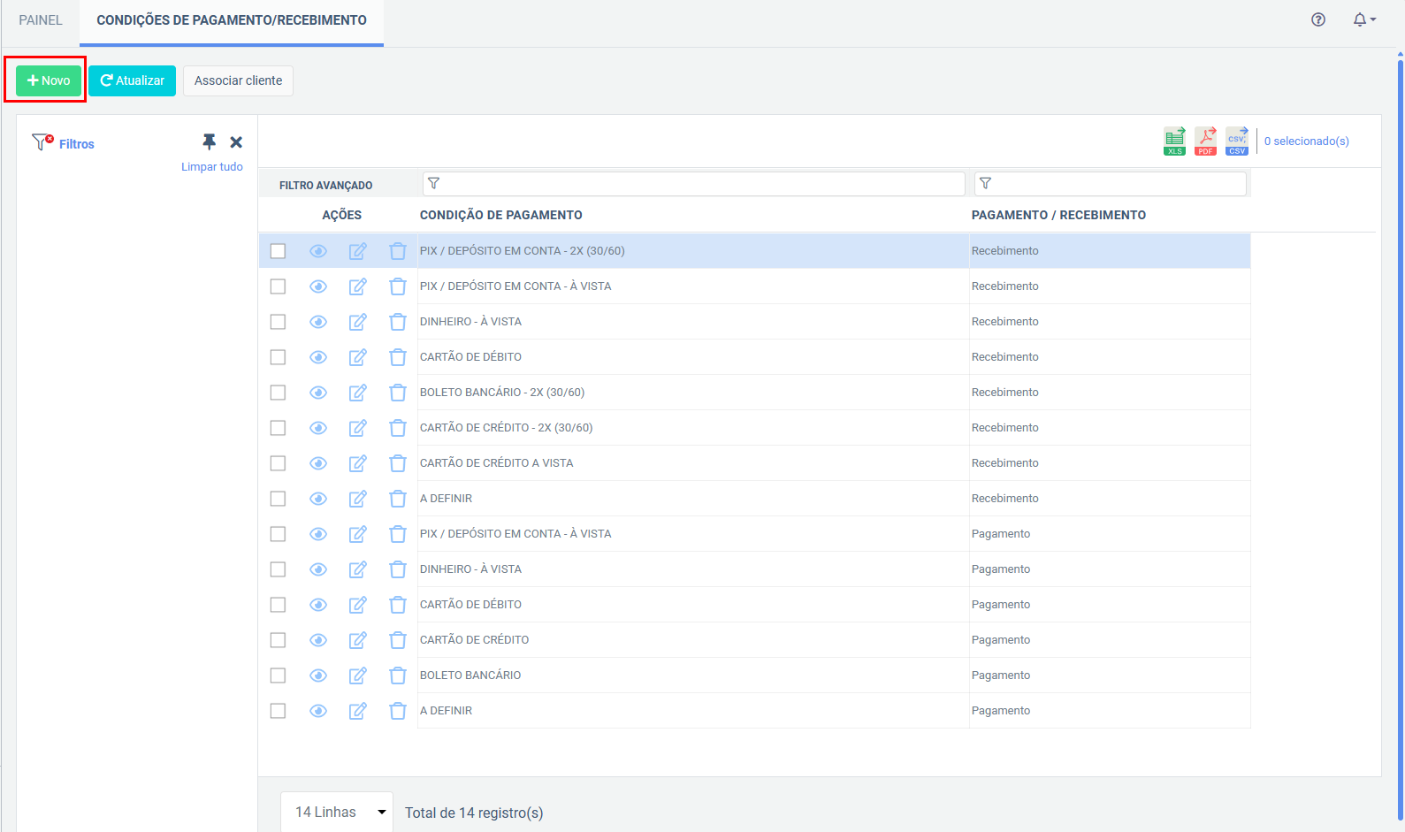Check the BOLETO BANCÁRIO - 2X (30/60) row box
Image resolution: width=1405 pixels, height=832 pixels.
278,393
